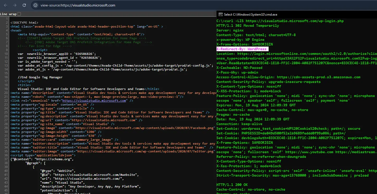Click the script type application/ld+json line
Image resolution: width=377 pixels, height=194 pixels.
coord(43,155)
